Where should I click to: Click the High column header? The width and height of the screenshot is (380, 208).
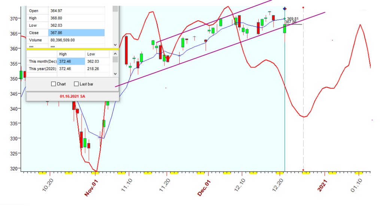click(x=71, y=54)
